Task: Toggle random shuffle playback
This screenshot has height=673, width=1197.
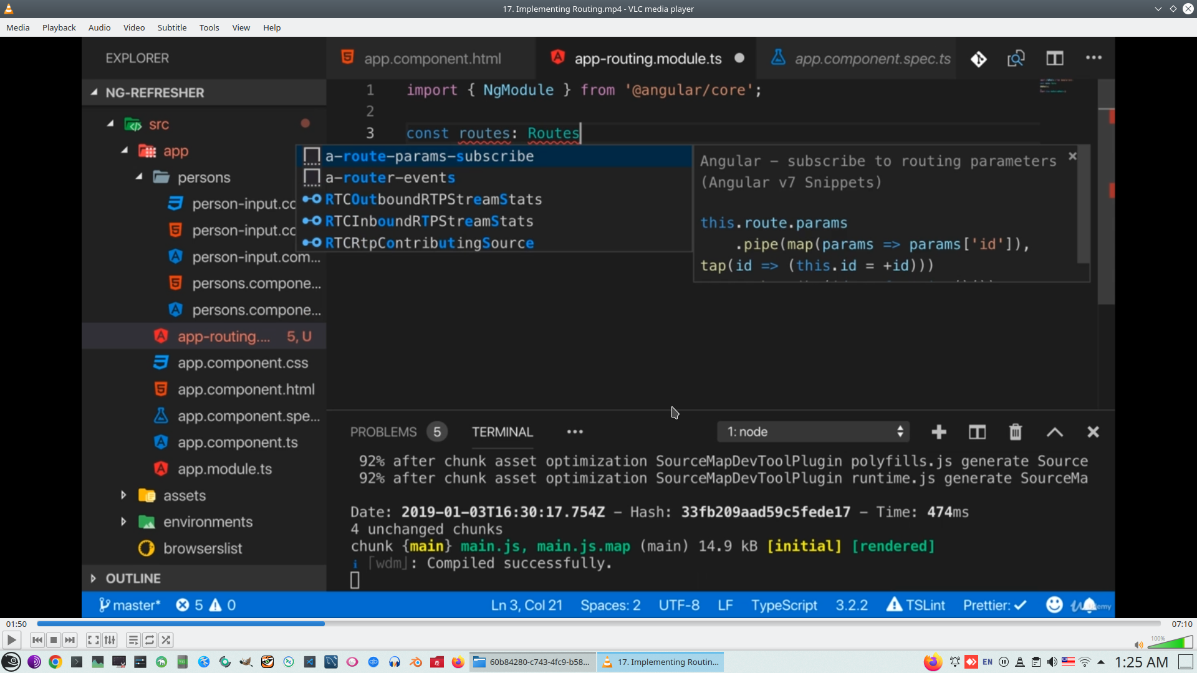Action: coord(166,640)
